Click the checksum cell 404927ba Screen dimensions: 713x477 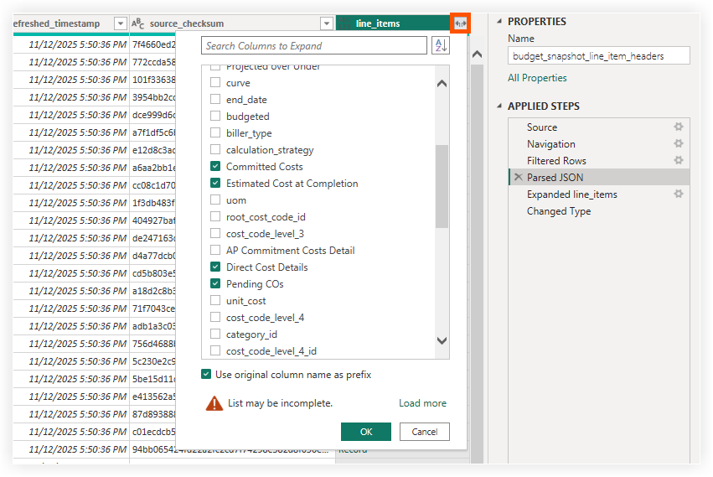pos(153,220)
